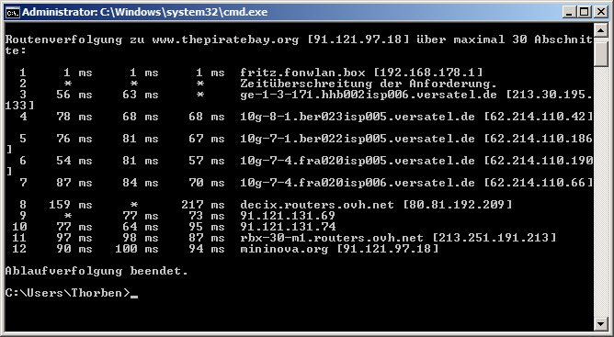Click '217 ms' value on hop 8
Viewport: 614px width, 337px height.
click(x=203, y=205)
